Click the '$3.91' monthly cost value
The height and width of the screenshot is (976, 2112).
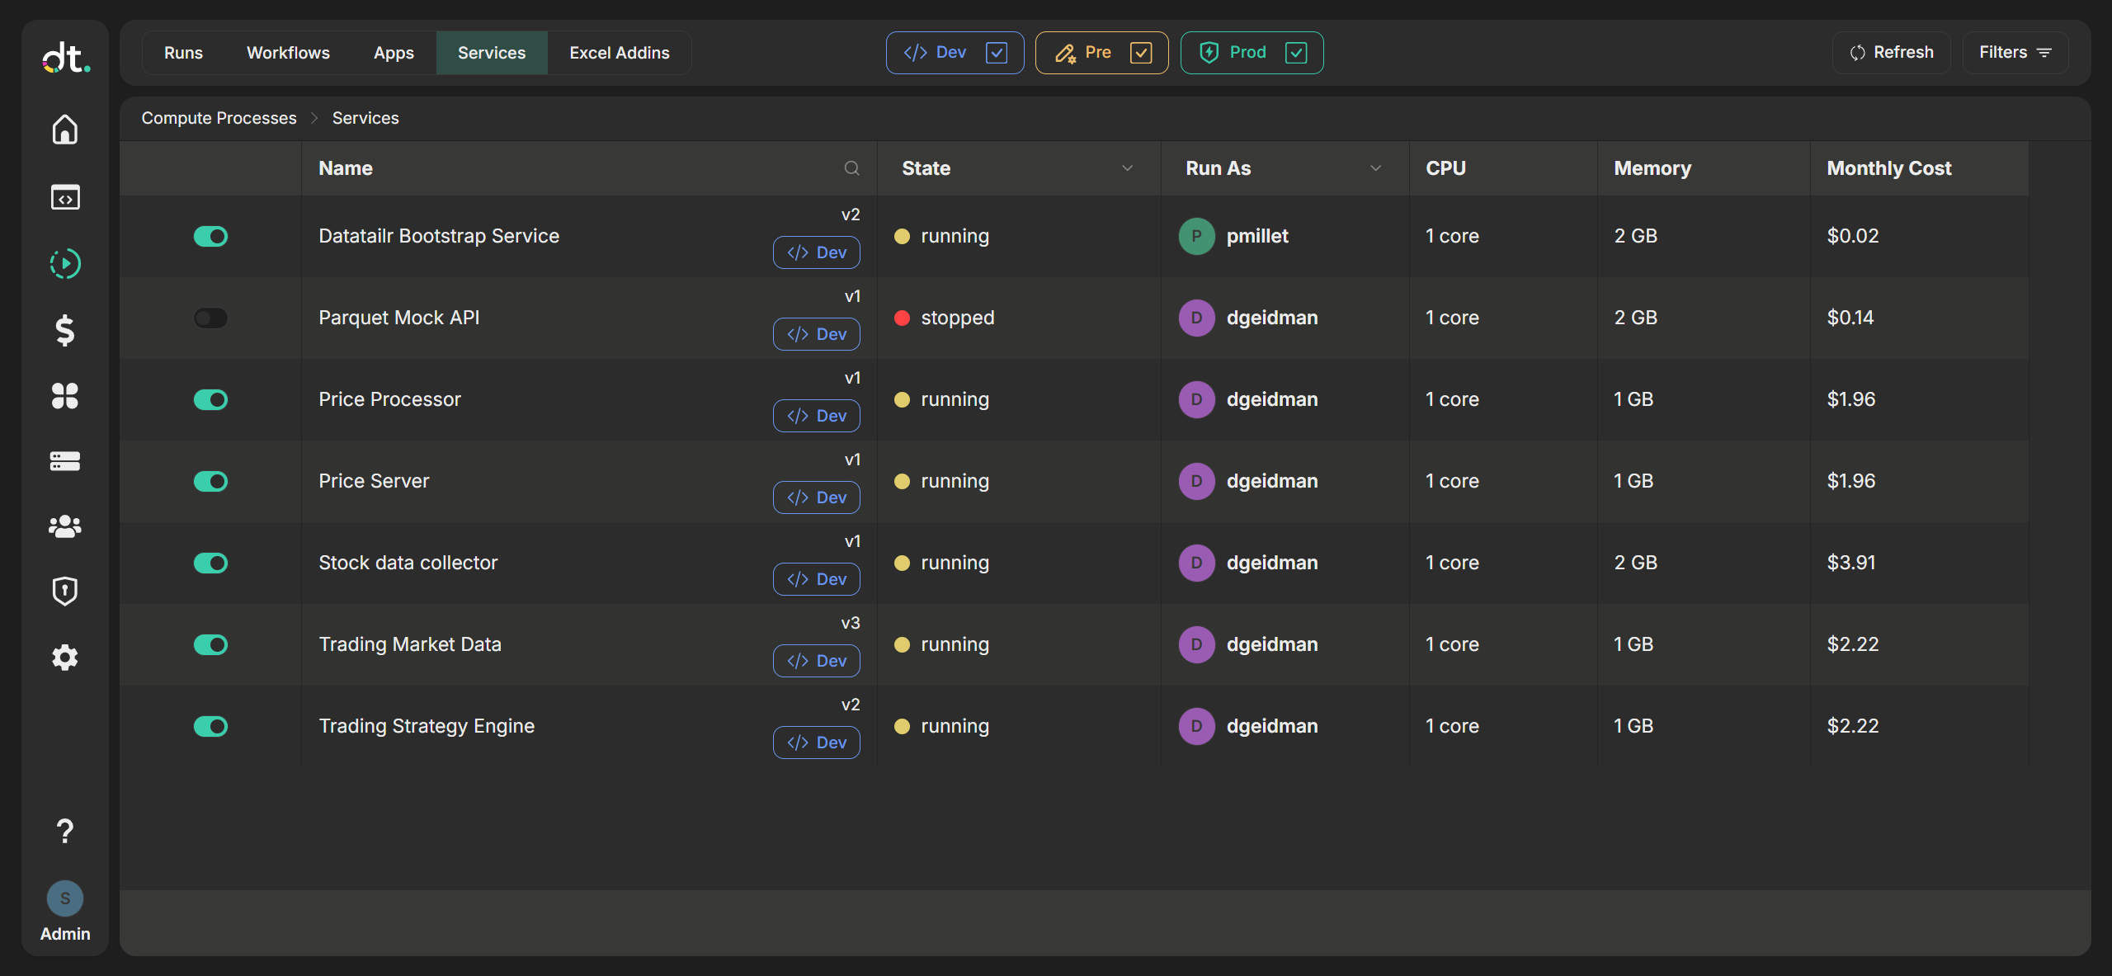tap(1851, 563)
